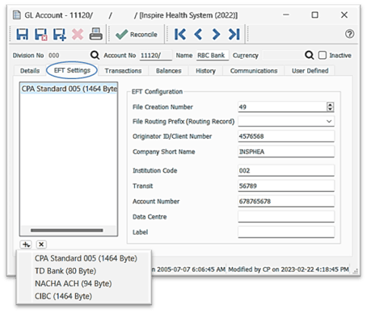Go to first record arrow

point(180,34)
